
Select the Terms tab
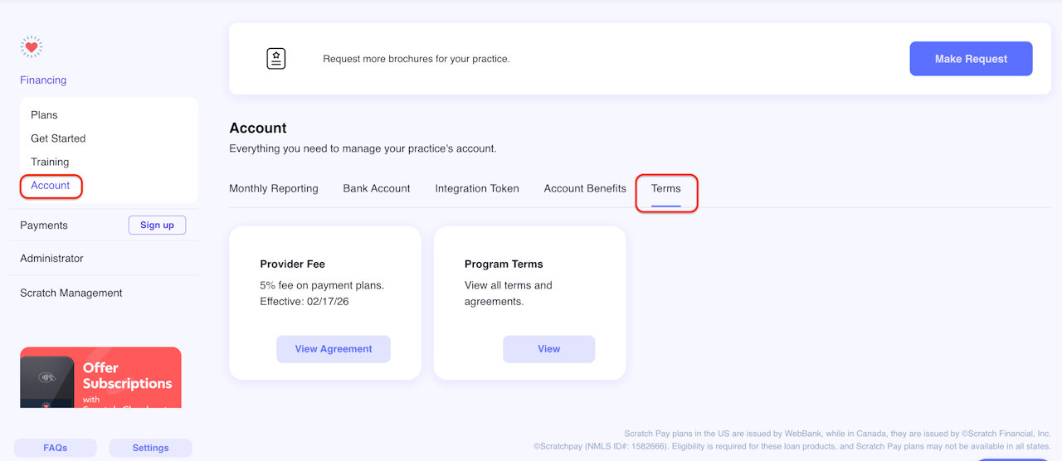click(666, 189)
